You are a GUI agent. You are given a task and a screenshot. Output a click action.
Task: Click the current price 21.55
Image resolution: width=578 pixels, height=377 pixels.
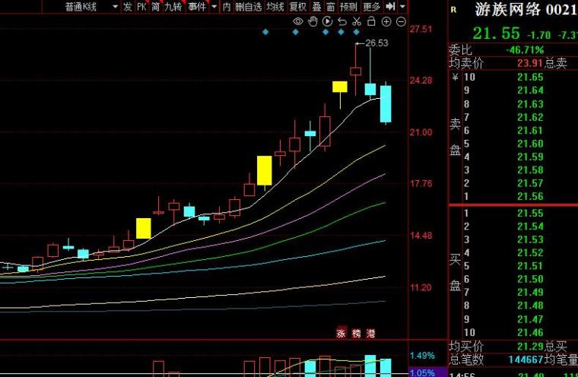coord(496,34)
